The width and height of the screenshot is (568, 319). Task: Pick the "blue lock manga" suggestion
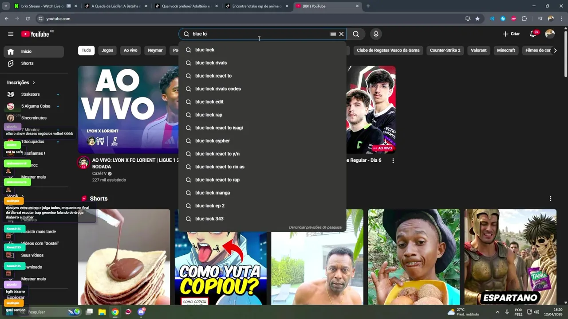click(x=262, y=193)
